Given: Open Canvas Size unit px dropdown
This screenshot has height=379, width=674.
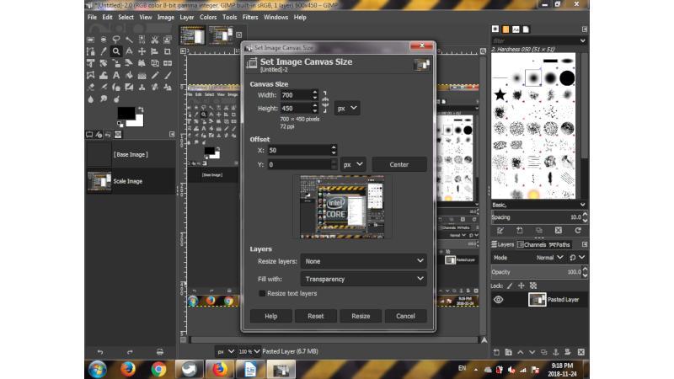Looking at the screenshot, I should click(x=347, y=109).
